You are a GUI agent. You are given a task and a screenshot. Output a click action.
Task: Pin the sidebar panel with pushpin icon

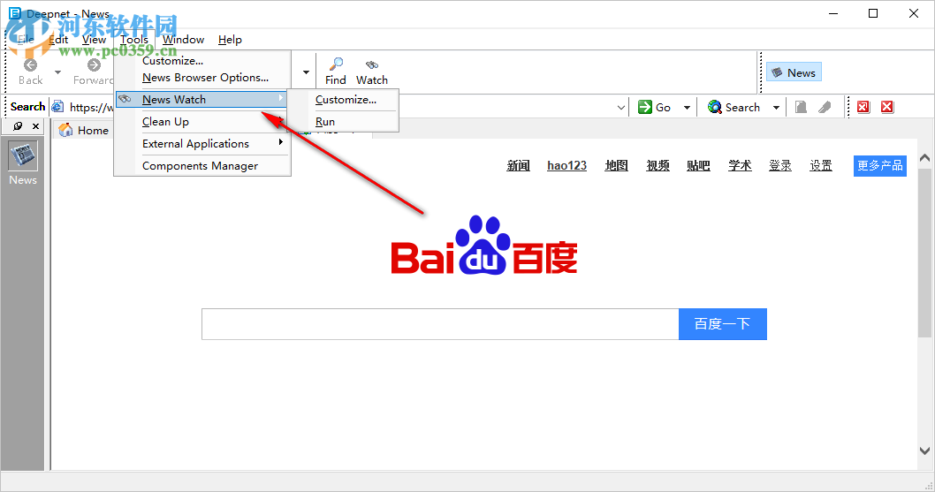tap(18, 125)
